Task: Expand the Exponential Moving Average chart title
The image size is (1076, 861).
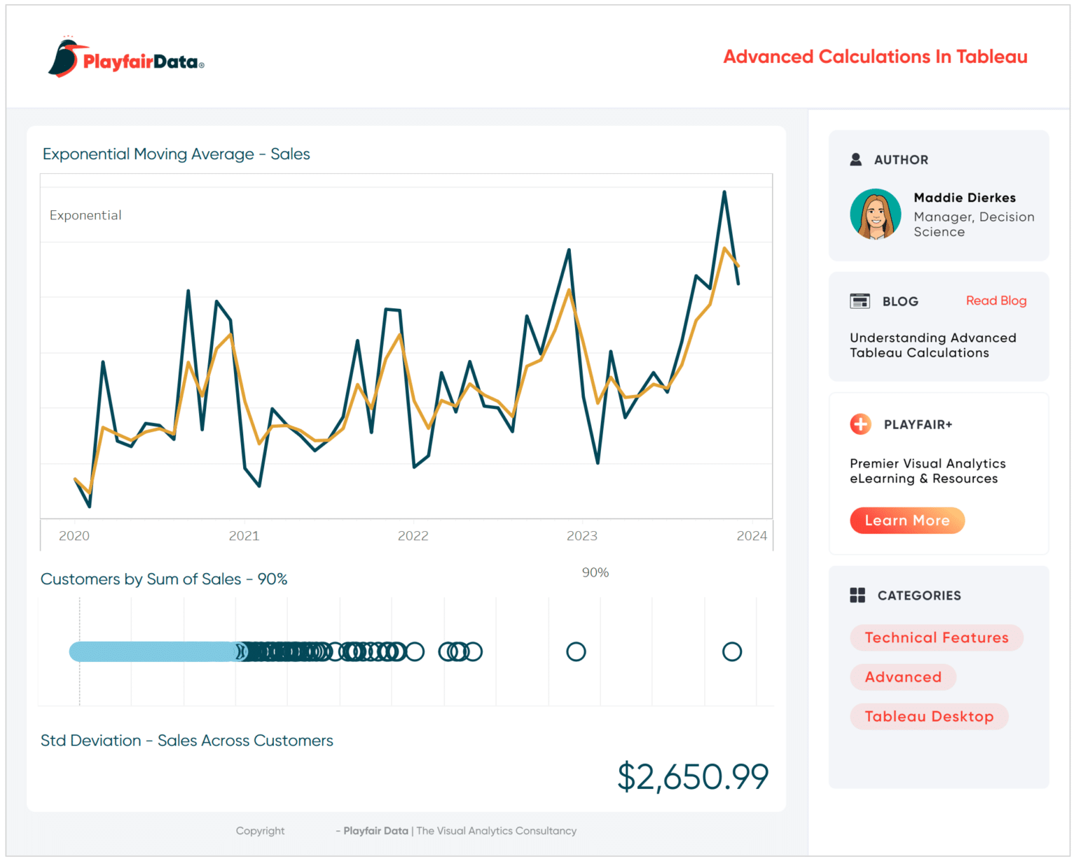Action: tap(176, 153)
